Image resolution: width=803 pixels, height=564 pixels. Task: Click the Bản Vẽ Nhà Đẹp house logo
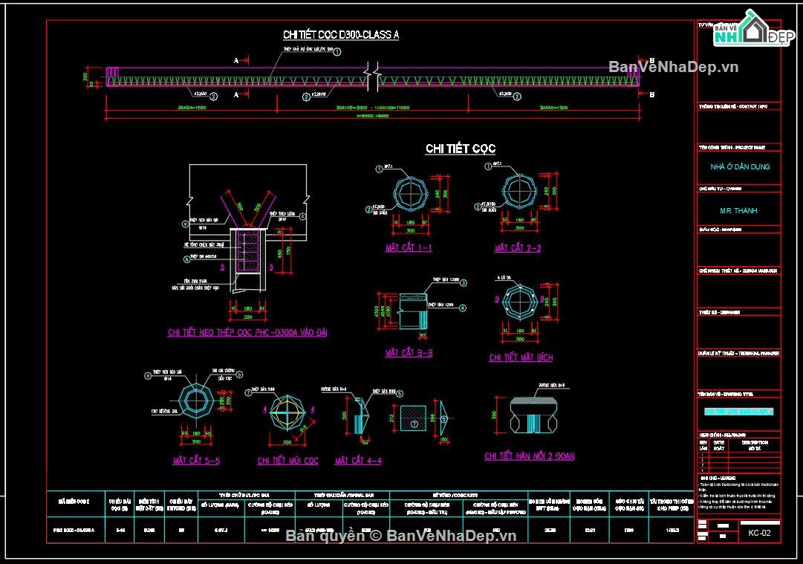coord(750,28)
